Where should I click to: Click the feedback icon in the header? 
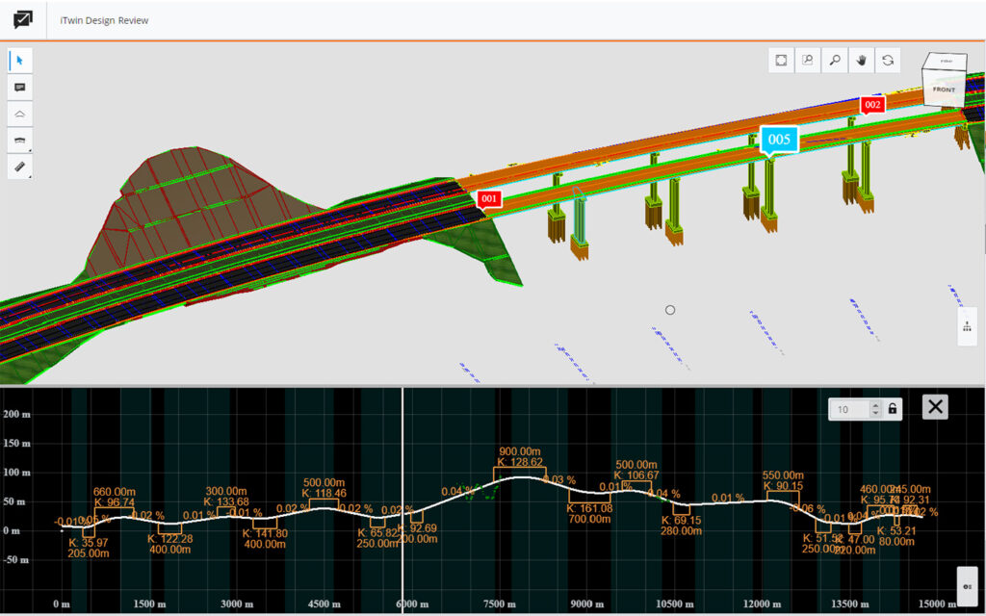pyautogui.click(x=21, y=19)
